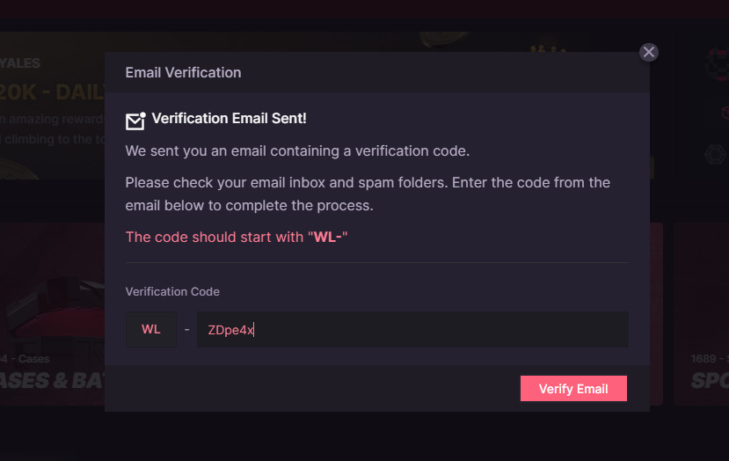
Task: Click the dash between WL and code
Action: point(186,330)
